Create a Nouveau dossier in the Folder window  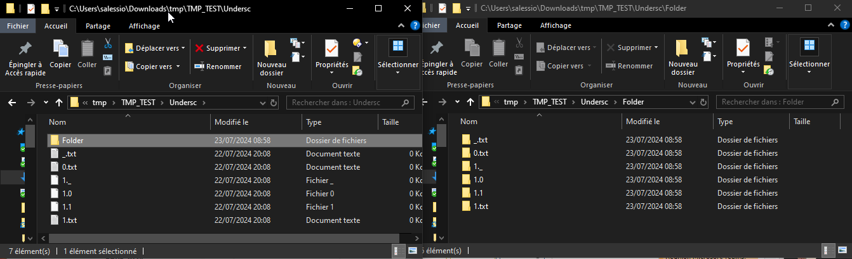[682, 58]
